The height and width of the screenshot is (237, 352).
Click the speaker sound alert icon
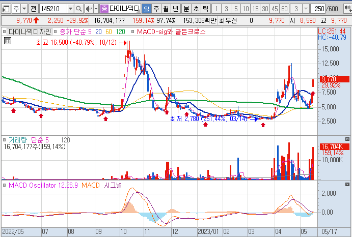click(89, 9)
